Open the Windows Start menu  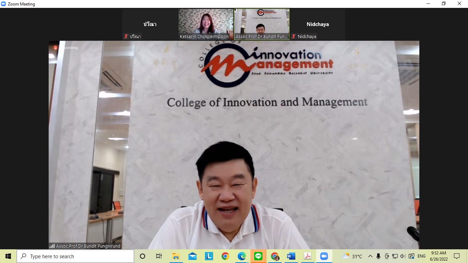(x=8, y=256)
